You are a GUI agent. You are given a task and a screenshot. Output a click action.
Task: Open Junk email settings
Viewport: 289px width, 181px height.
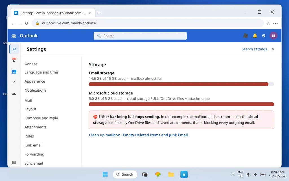(x=33, y=145)
